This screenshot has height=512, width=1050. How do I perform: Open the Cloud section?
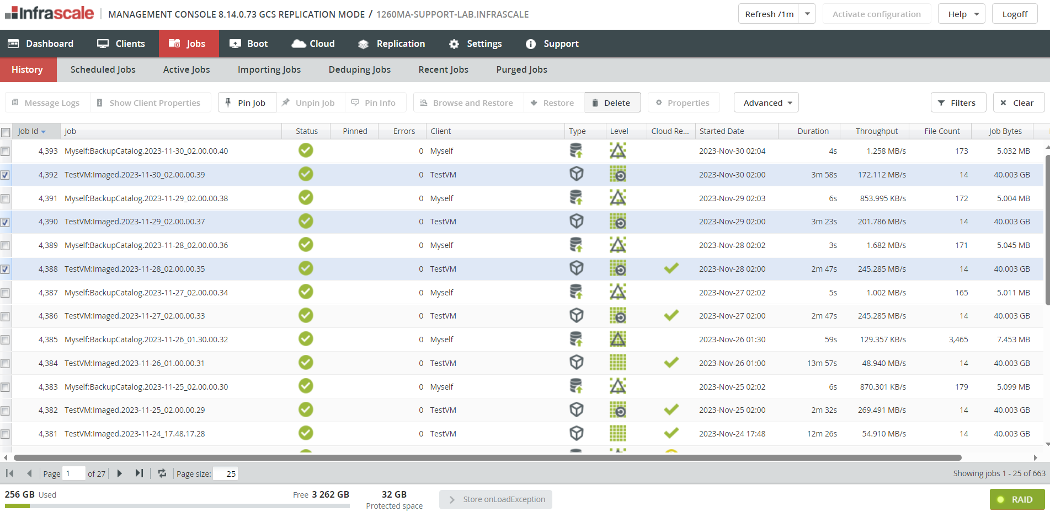pos(313,44)
